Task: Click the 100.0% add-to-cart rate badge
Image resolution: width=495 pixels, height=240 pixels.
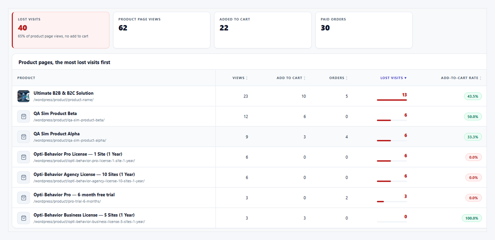Action: (472, 218)
